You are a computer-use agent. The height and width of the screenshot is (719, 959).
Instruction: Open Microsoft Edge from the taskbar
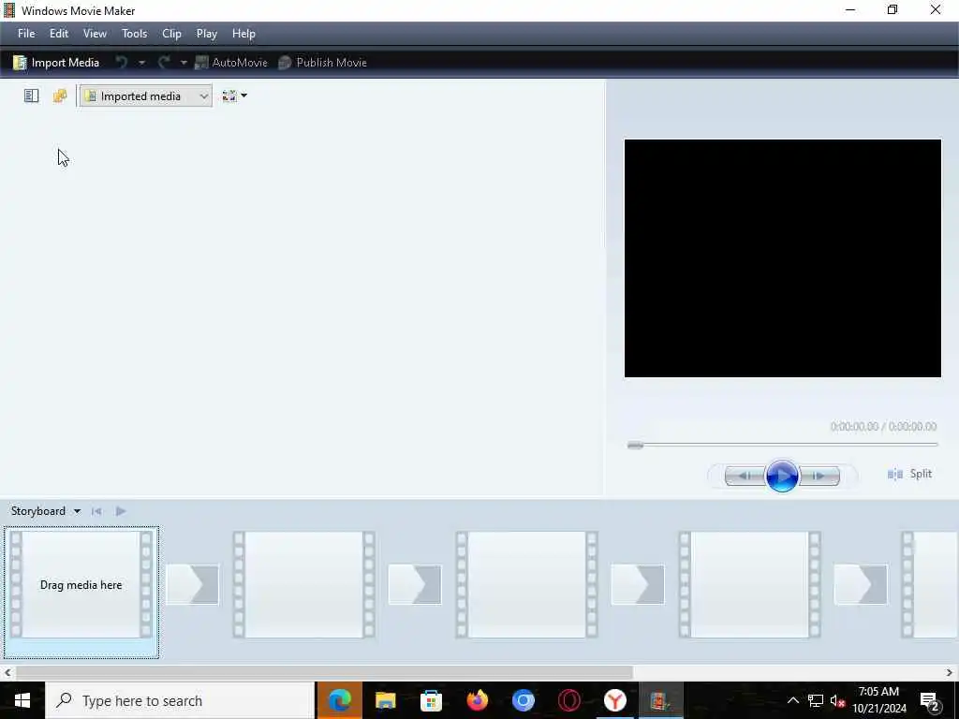coord(339,700)
